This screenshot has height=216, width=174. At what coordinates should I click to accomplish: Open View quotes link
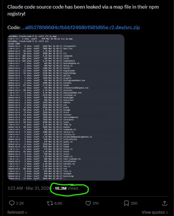point(155,212)
